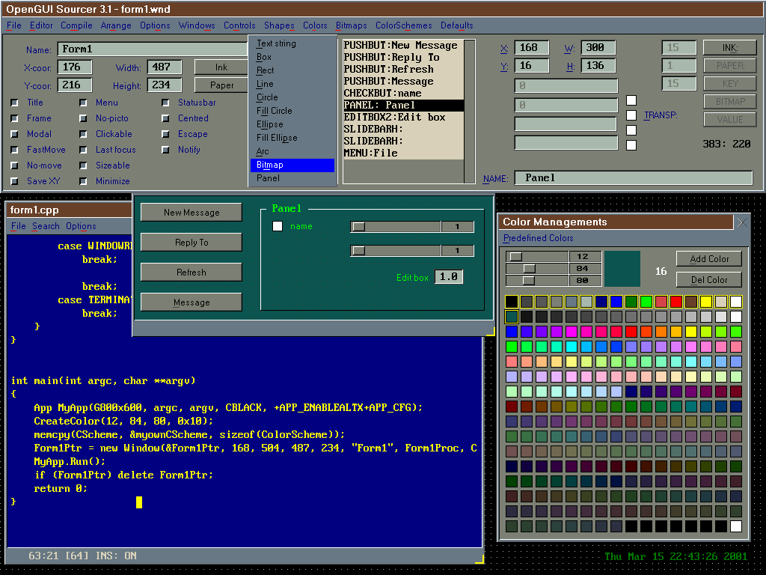Open the Defaults menu
The image size is (766, 575).
pyautogui.click(x=457, y=25)
